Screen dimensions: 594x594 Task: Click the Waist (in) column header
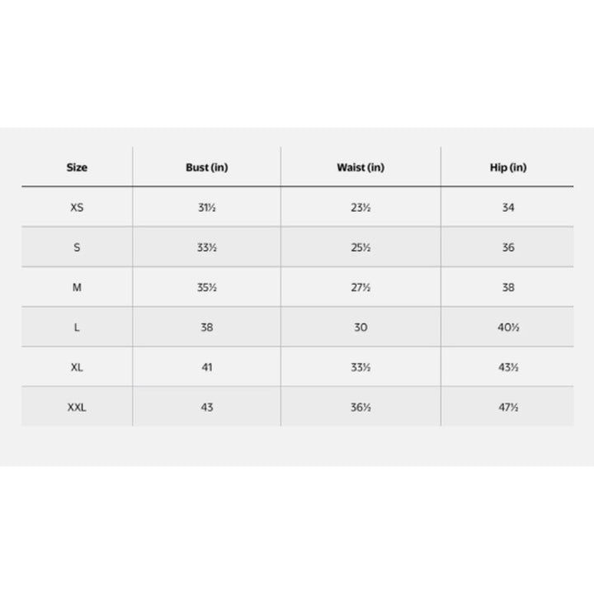[x=361, y=167]
